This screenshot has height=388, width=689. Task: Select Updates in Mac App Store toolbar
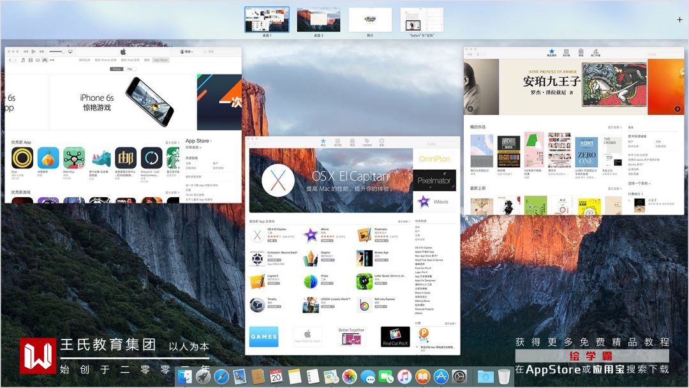[382, 142]
